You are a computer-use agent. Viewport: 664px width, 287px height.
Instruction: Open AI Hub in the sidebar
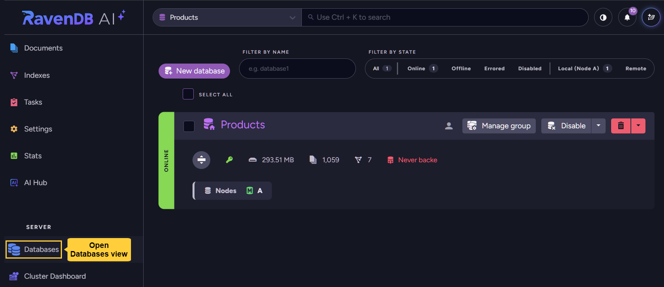36,183
